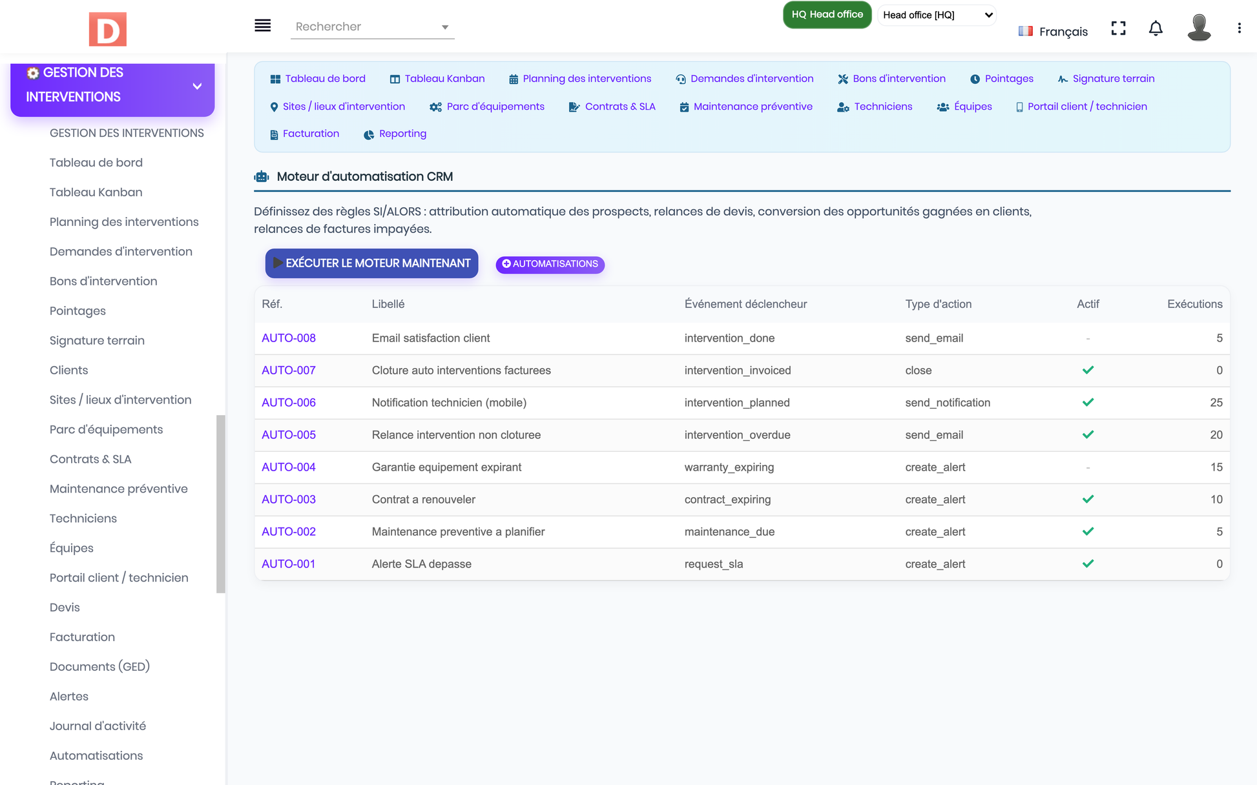Open Planning des interventions in the sidebar
Screen dimensions: 1257x785
[124, 222]
